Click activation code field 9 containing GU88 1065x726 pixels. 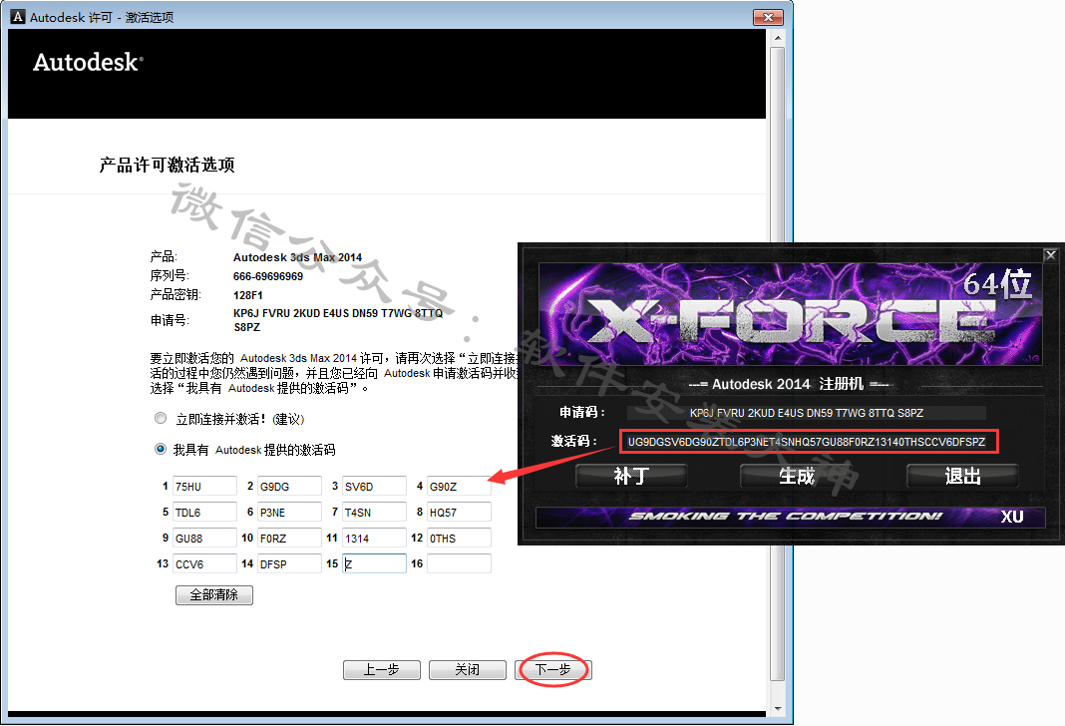(204, 538)
